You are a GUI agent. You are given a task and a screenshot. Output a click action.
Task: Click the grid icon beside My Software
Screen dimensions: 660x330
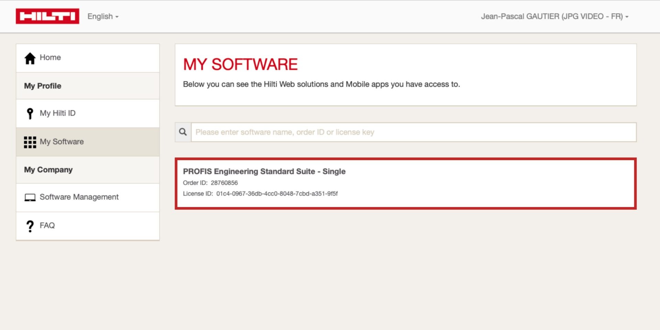[x=30, y=142]
